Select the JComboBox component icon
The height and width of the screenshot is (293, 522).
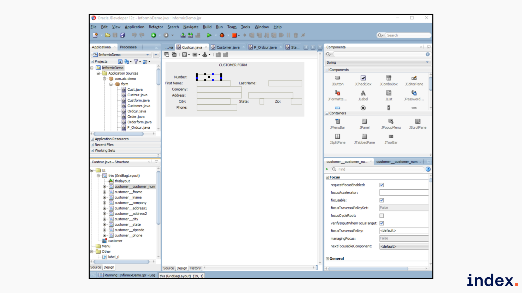[x=389, y=78]
